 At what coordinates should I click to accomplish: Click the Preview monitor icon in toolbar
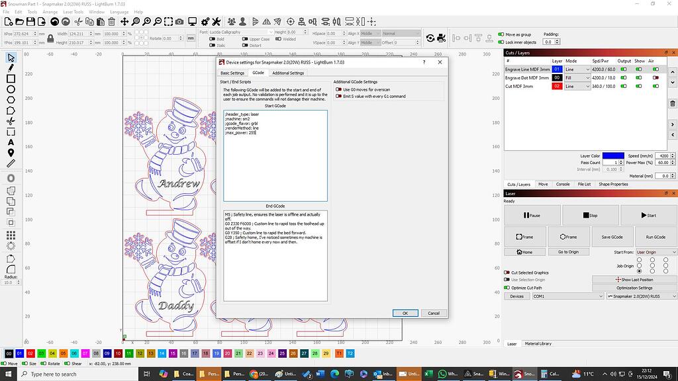193,22
